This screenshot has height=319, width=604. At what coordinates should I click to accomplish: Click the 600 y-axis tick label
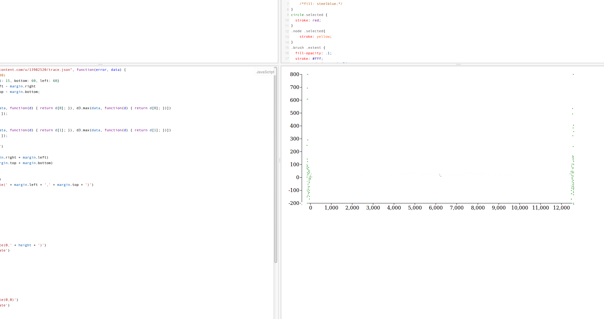tap(295, 100)
